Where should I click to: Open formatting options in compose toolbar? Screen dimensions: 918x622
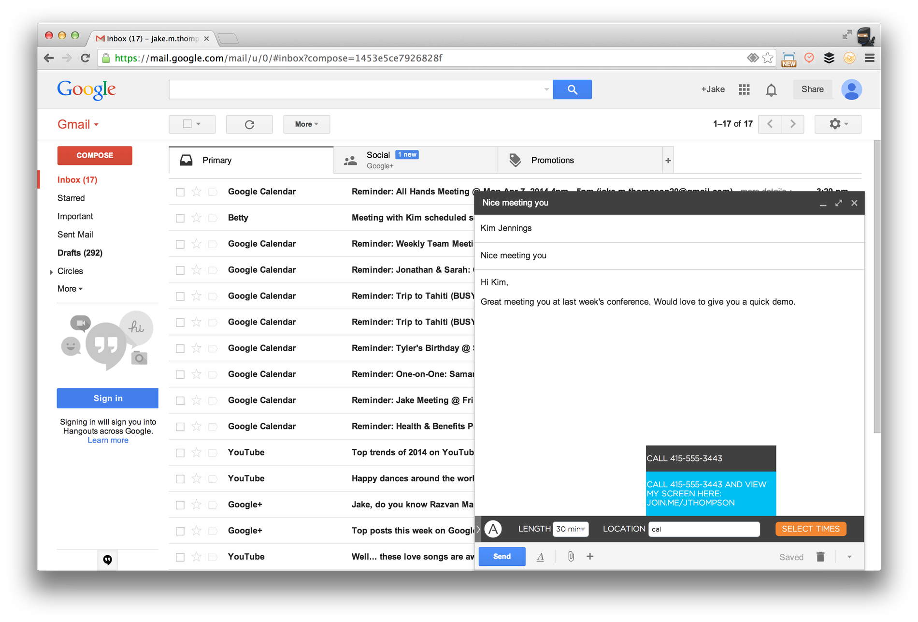pos(540,557)
